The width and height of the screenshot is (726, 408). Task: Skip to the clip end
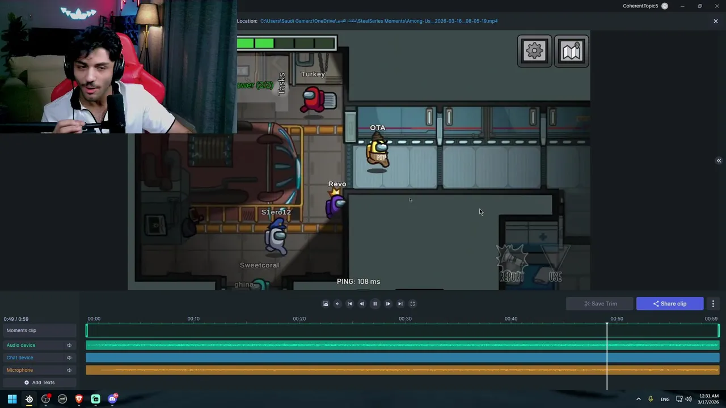point(400,304)
